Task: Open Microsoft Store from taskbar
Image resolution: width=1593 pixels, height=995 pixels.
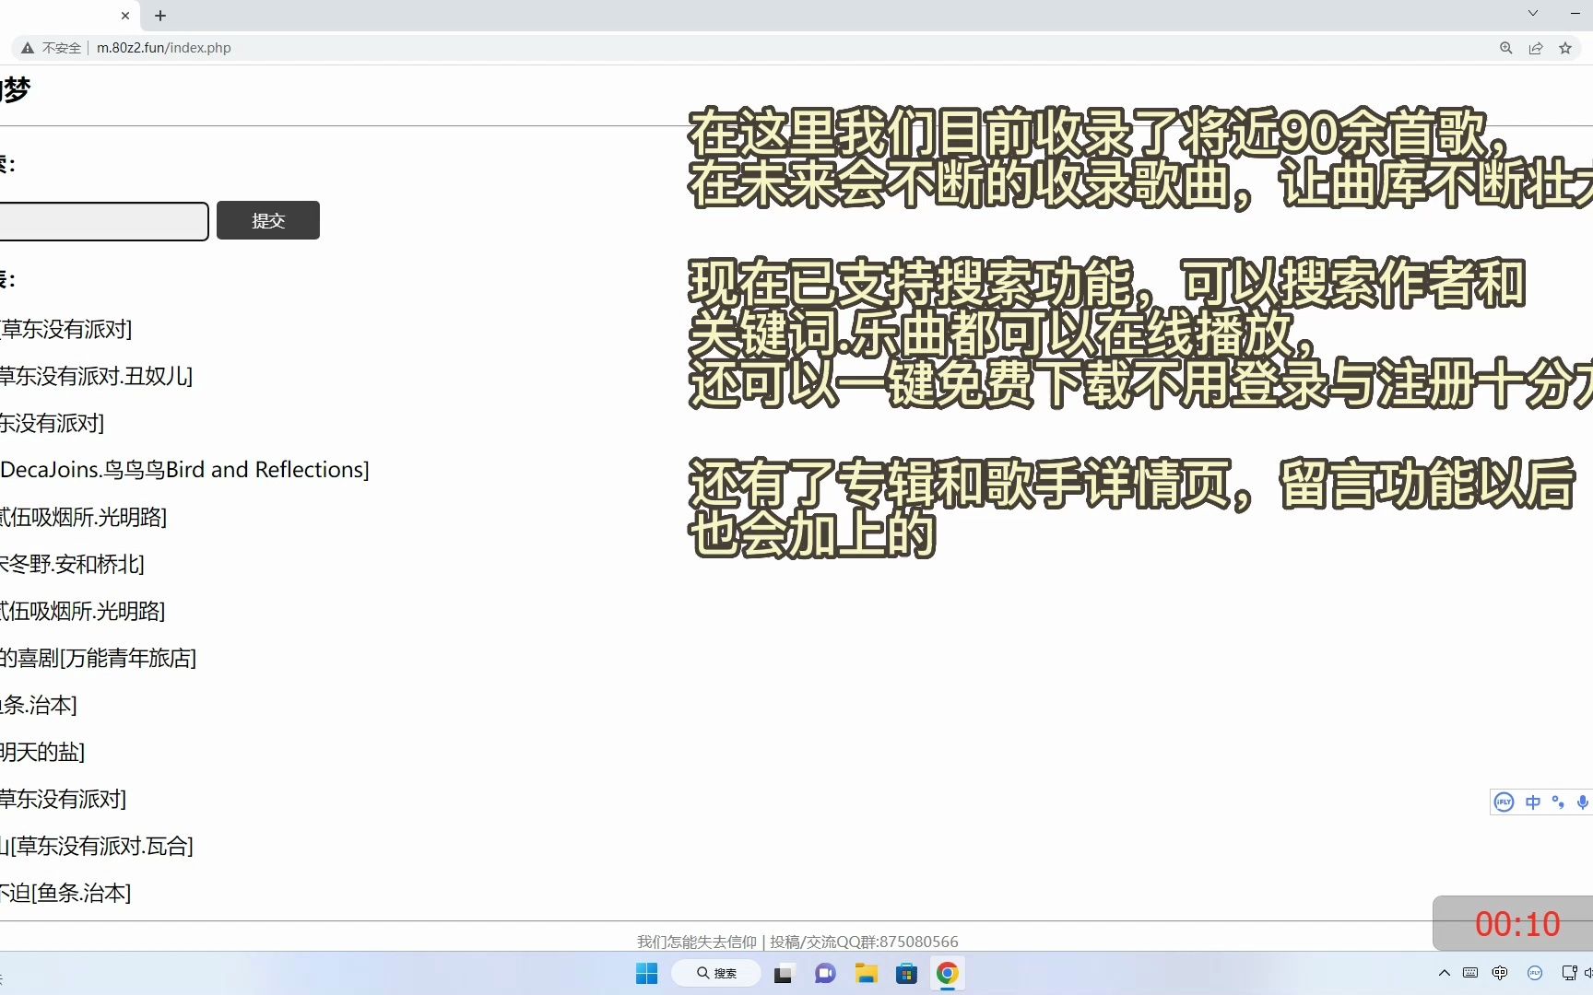Action: tap(906, 973)
